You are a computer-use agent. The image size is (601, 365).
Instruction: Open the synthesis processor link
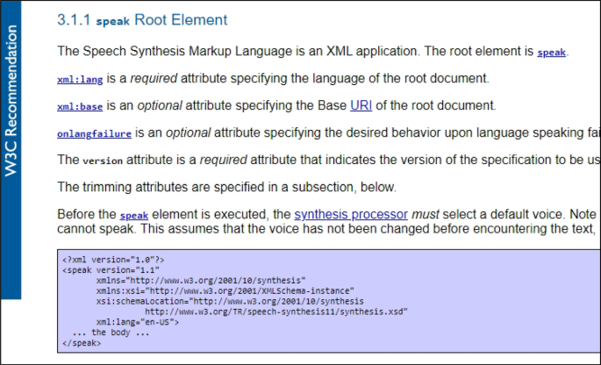[x=350, y=214]
